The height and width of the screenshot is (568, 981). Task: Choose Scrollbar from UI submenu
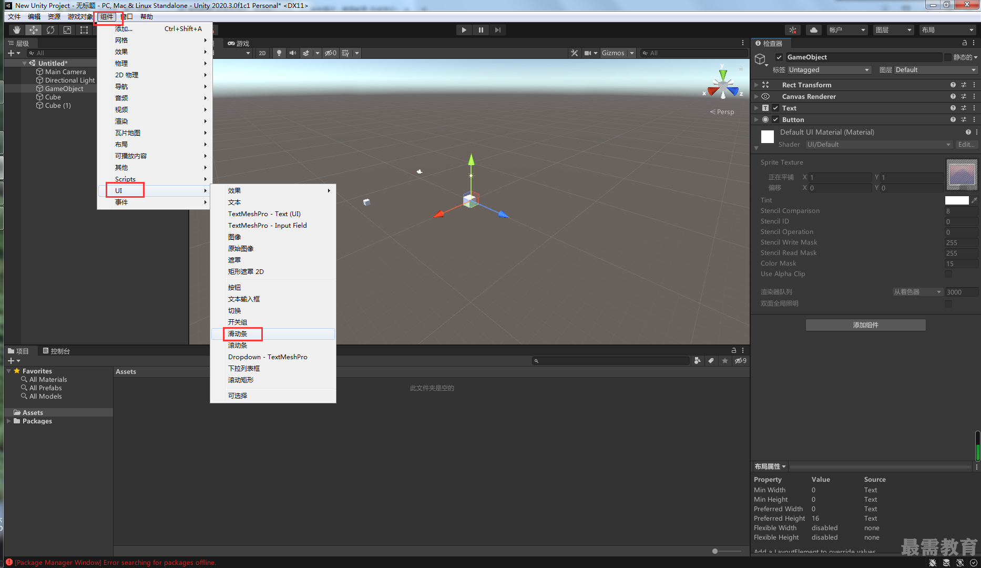[273, 346]
